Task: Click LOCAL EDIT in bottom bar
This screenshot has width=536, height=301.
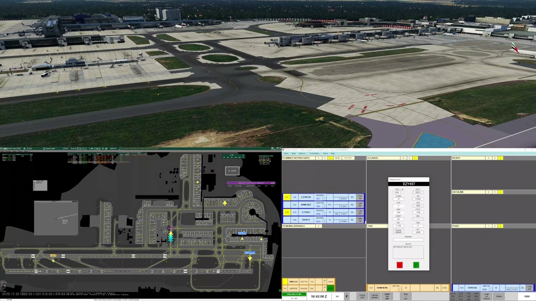Action: pyautogui.click(x=362, y=296)
